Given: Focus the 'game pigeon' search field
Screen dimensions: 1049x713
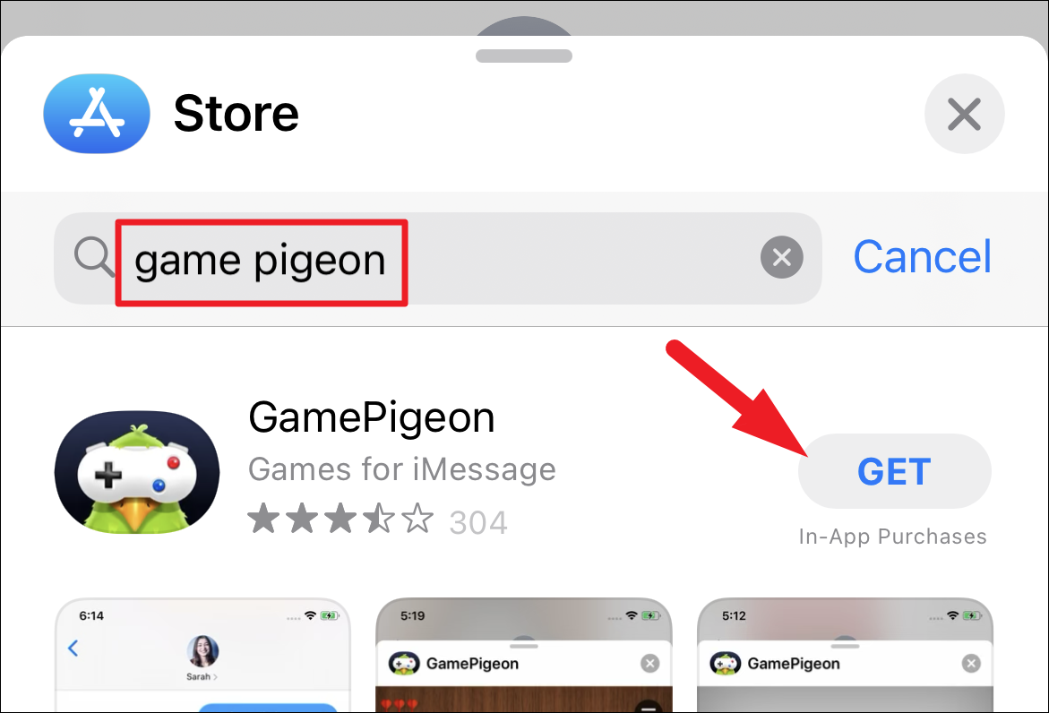Looking at the screenshot, I should pyautogui.click(x=437, y=258).
